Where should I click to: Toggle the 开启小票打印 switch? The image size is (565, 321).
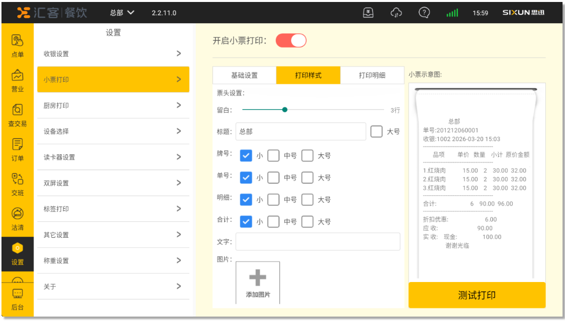point(291,40)
